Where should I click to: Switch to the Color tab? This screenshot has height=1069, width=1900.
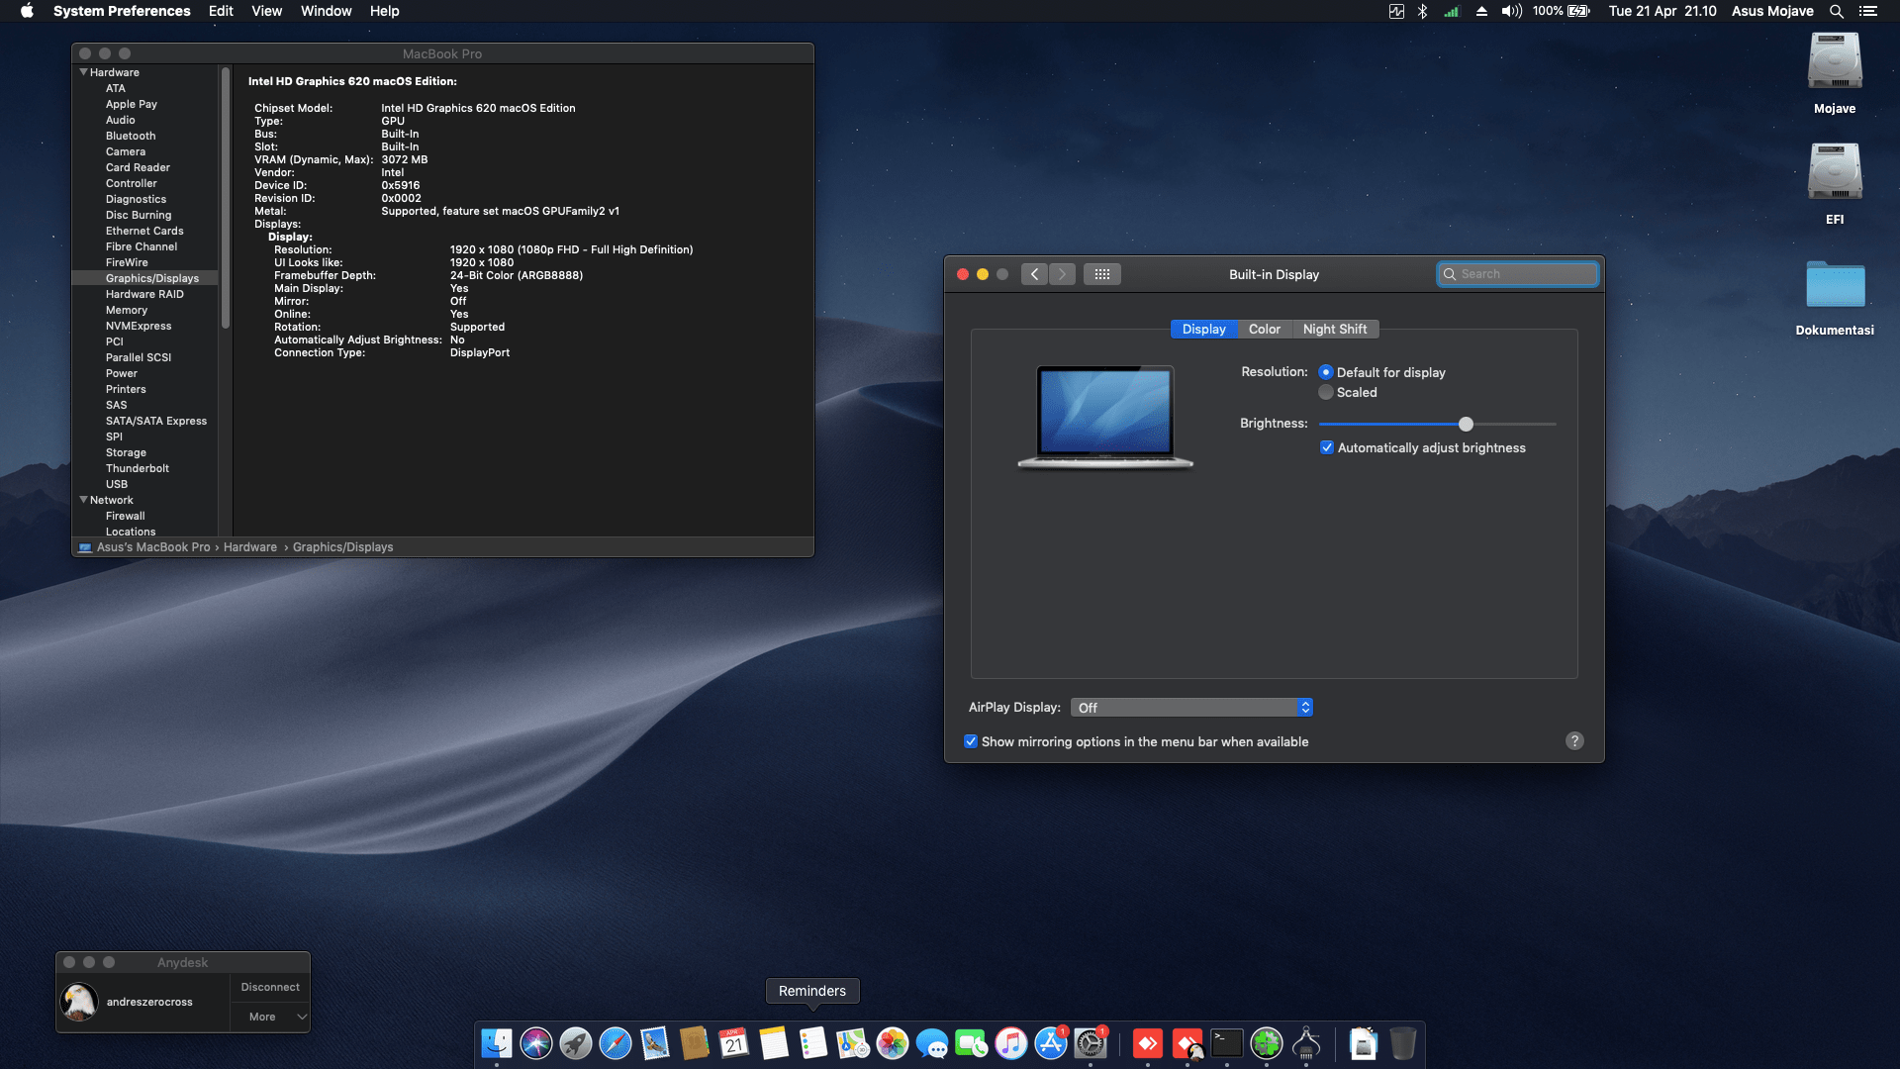pyautogui.click(x=1264, y=329)
